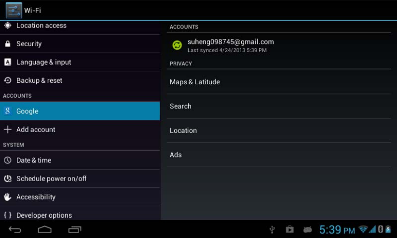Tap the ACCOUNTS header in the right pane
This screenshot has height=238, width=397.
184,27
